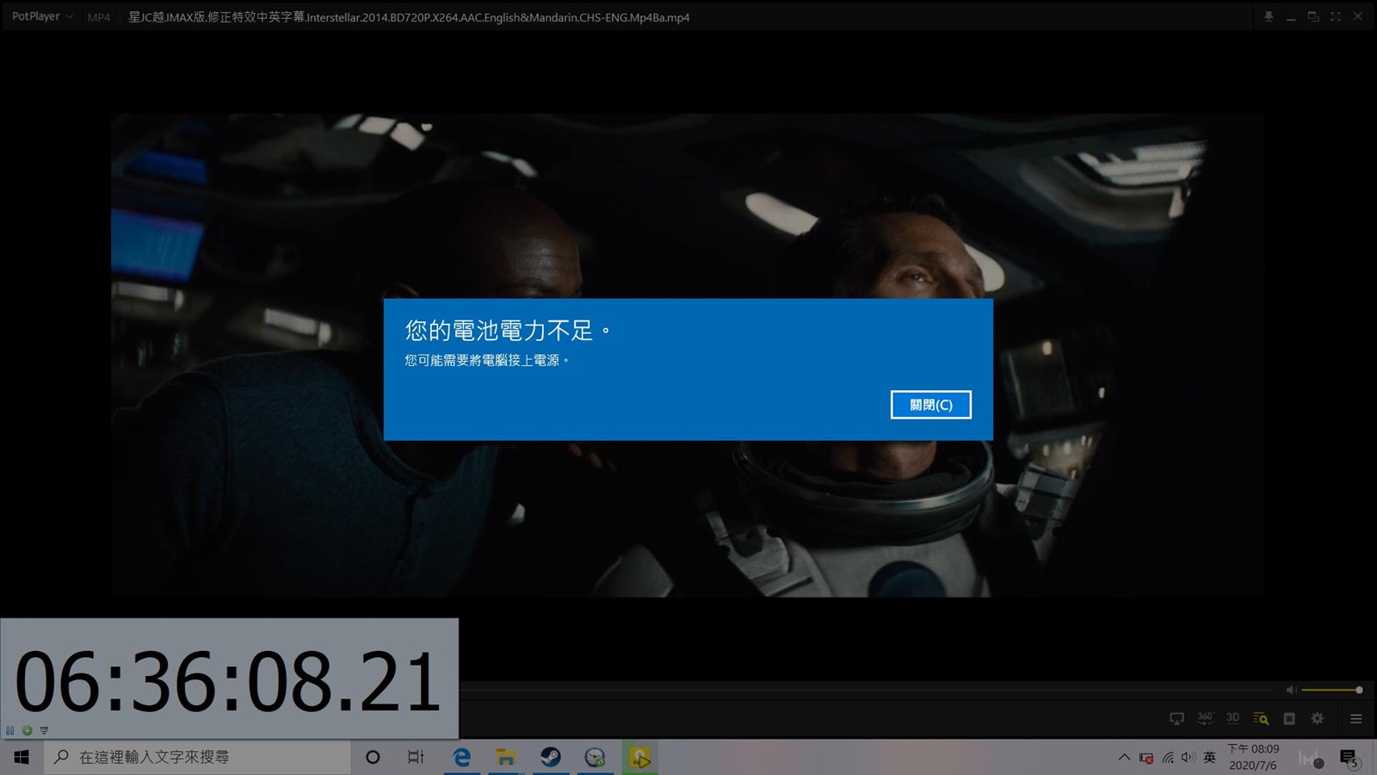The width and height of the screenshot is (1377, 775).
Task: Open the control panel window icon
Action: pyautogui.click(x=1289, y=718)
